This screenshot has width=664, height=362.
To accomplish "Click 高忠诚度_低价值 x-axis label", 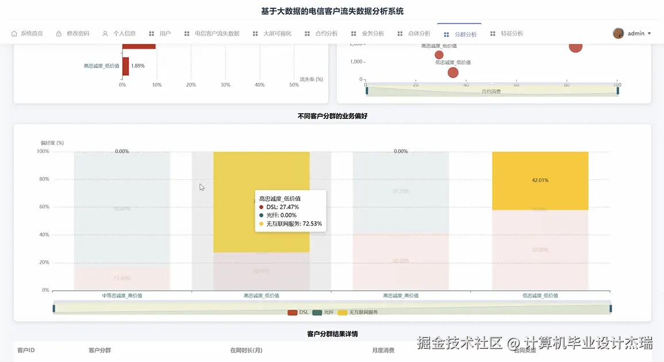I will coord(261,295).
